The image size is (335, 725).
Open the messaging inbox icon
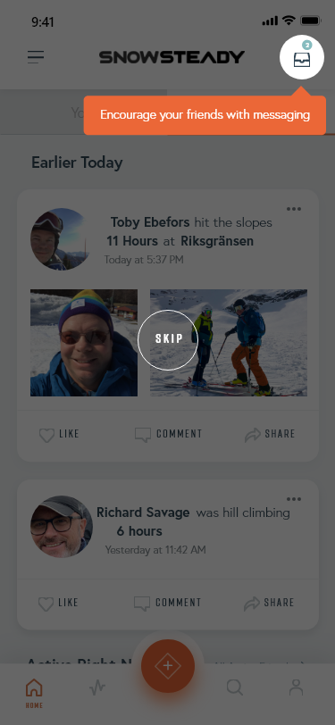click(x=302, y=57)
